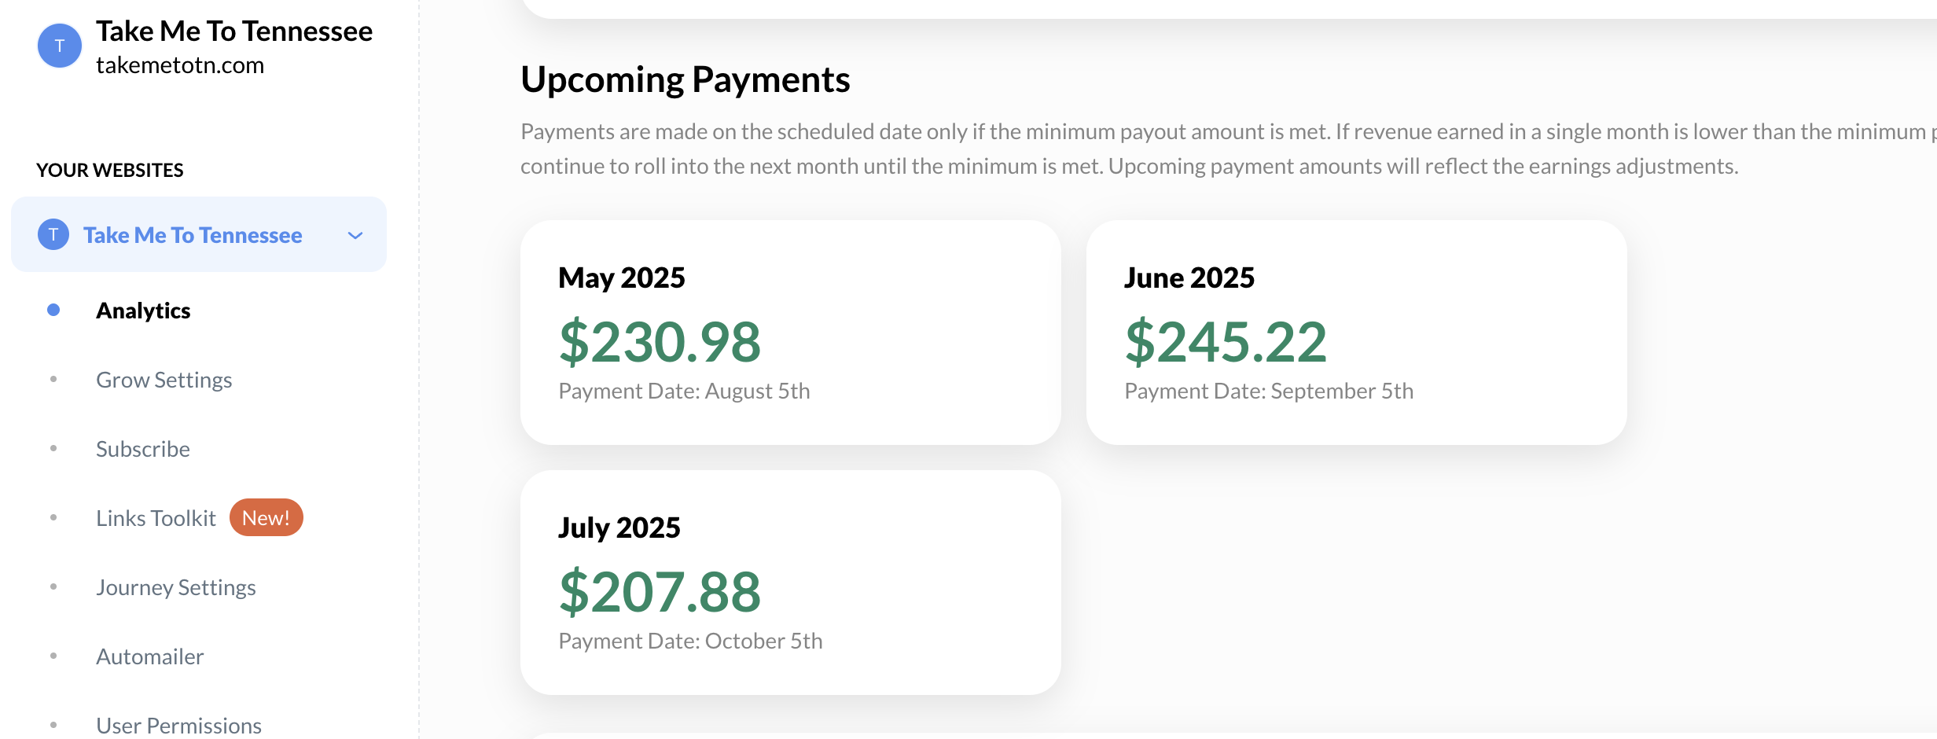Click the T icon in Your Websites selector
The width and height of the screenshot is (1937, 739).
pos(53,234)
